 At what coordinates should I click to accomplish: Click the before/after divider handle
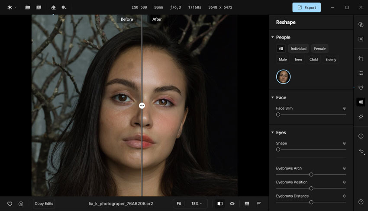pyautogui.click(x=142, y=106)
